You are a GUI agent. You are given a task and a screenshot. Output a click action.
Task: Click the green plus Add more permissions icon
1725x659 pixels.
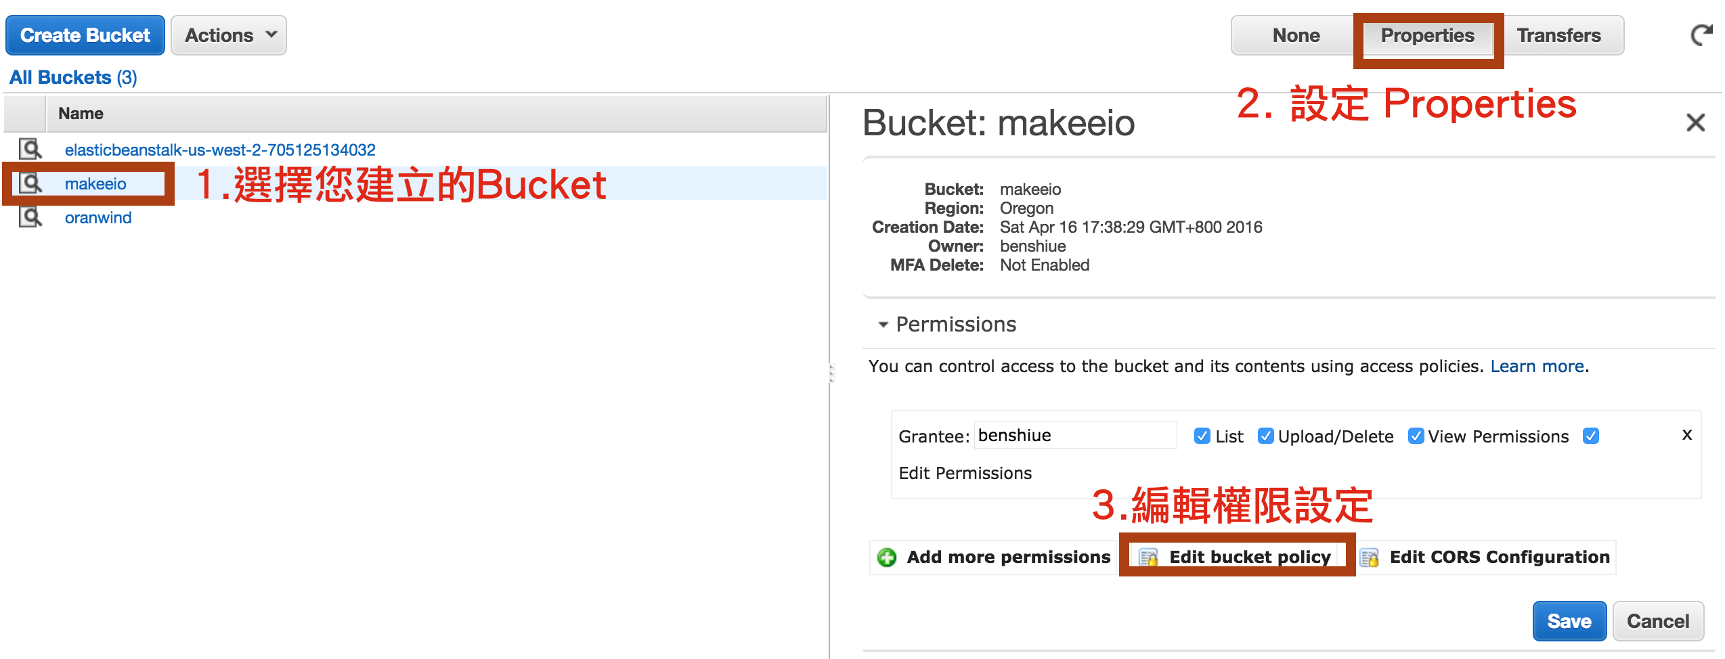click(x=886, y=557)
